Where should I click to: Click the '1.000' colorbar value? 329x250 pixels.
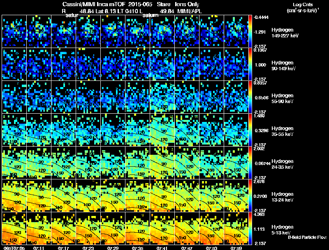tap(260, 65)
